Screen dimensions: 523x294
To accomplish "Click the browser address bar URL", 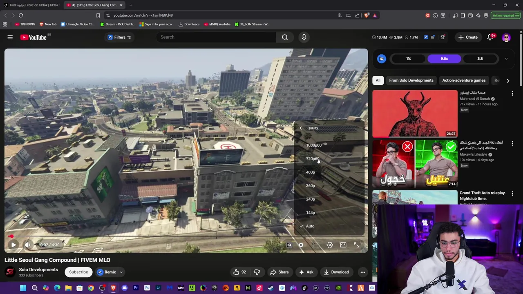I will point(143,15).
